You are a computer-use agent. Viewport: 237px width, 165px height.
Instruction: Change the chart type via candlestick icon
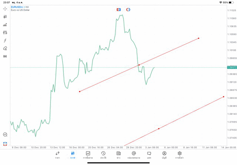point(5,17)
